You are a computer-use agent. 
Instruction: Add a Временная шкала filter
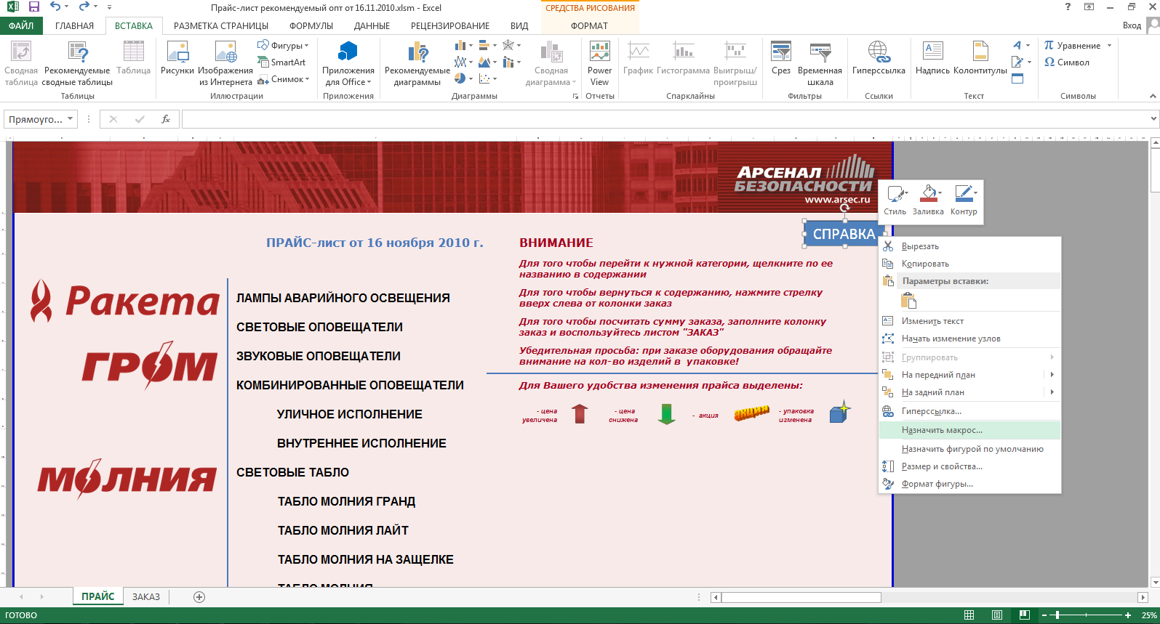pos(820,64)
